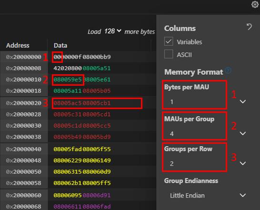
Task: Select address row 0x20000020
Action: pyautogui.click(x=23, y=103)
